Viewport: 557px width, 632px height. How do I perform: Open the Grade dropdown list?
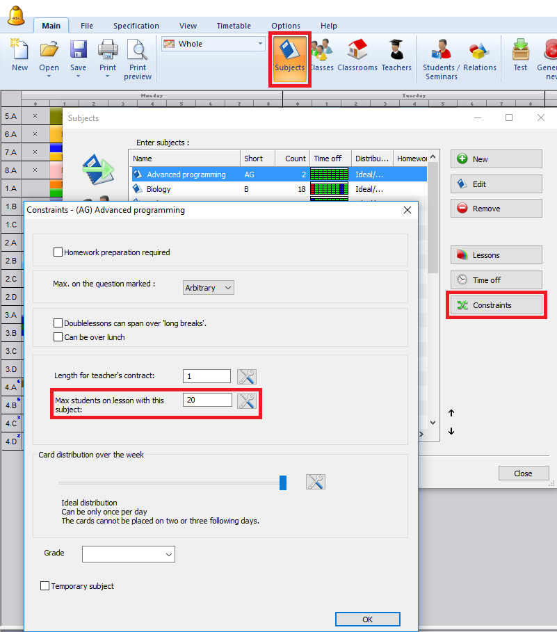(x=129, y=554)
